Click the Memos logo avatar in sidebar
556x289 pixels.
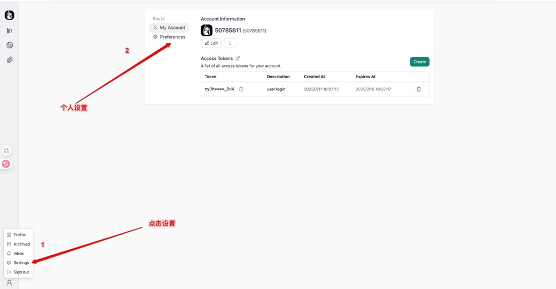coord(9,16)
